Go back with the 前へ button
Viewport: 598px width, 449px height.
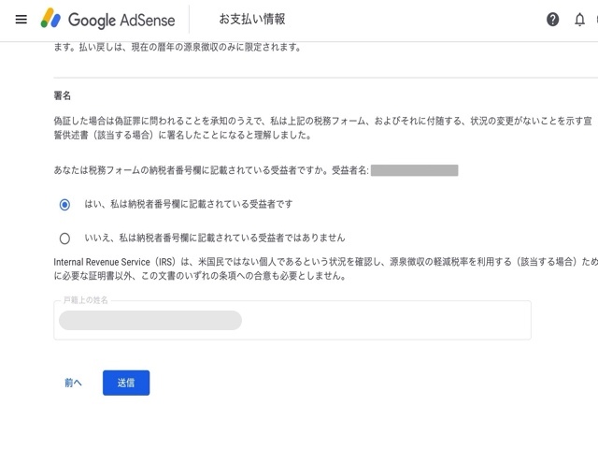(74, 383)
